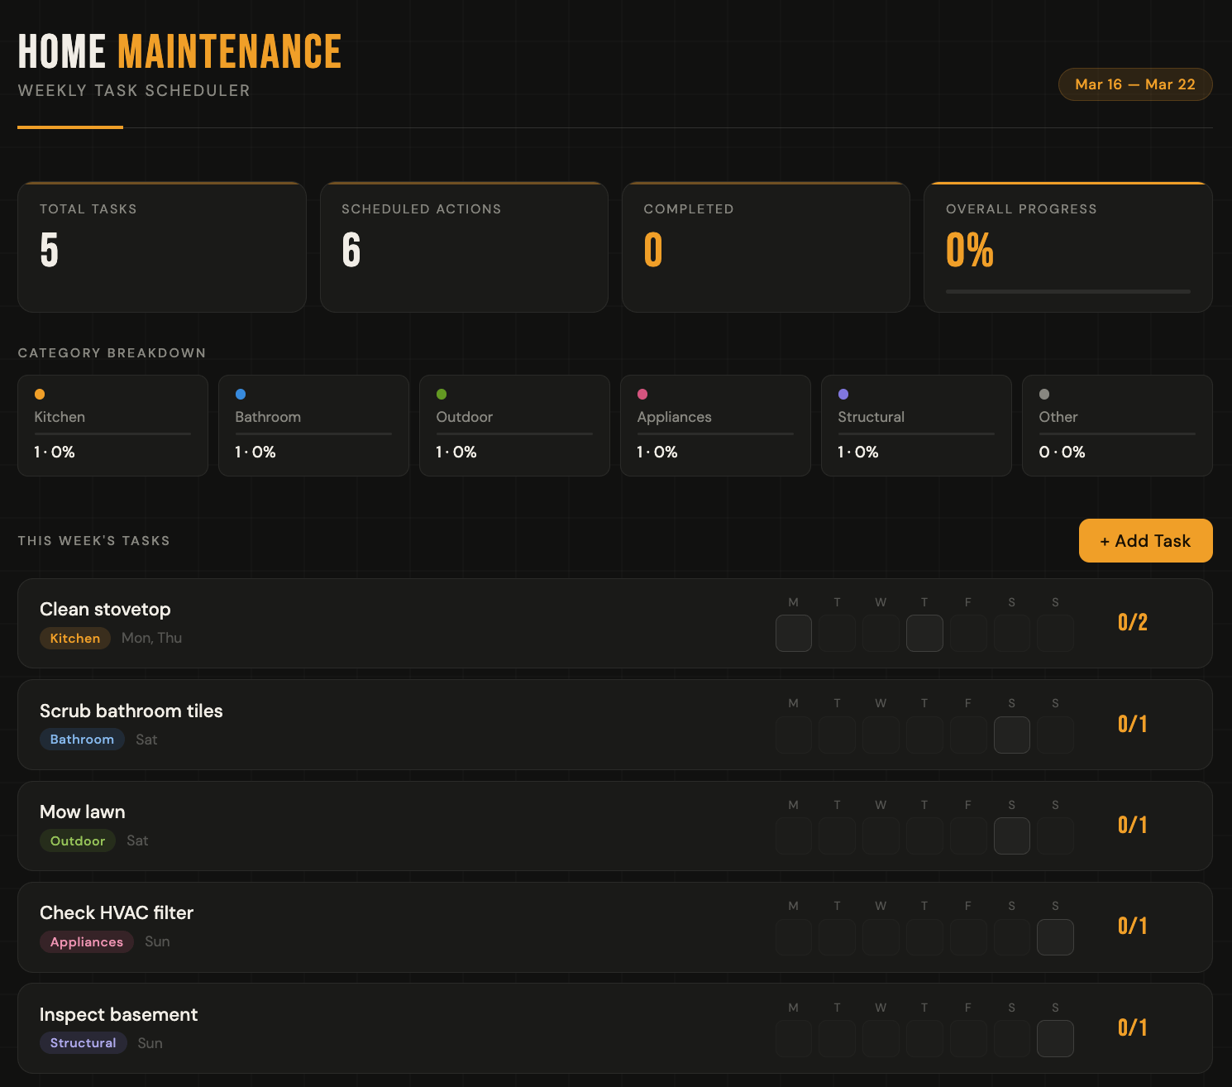This screenshot has height=1087, width=1232.
Task: Click the green Outdoor category dot
Action: tap(442, 395)
